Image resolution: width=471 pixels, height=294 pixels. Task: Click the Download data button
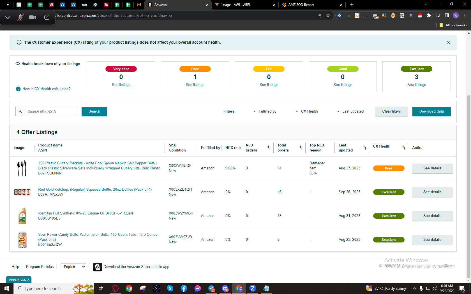pos(431,111)
